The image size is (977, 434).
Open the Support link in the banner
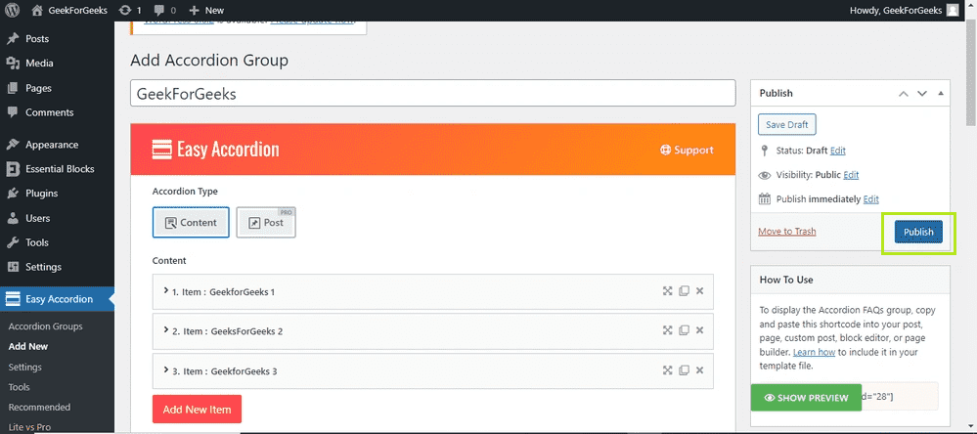687,151
